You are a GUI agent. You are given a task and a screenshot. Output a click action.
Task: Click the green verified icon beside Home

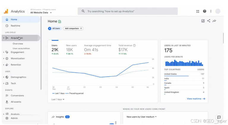(x=60, y=22)
